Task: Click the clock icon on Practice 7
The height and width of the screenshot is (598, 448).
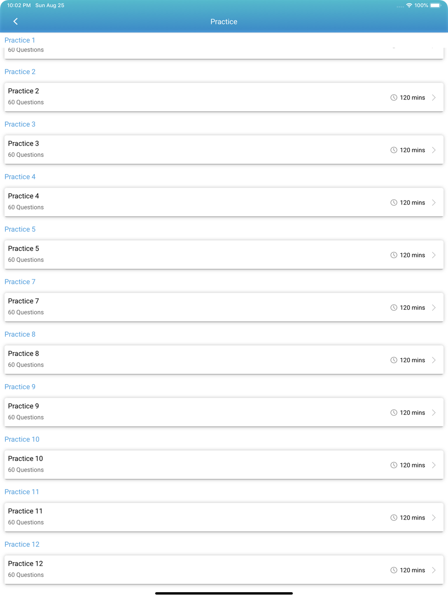Action: pos(394,308)
